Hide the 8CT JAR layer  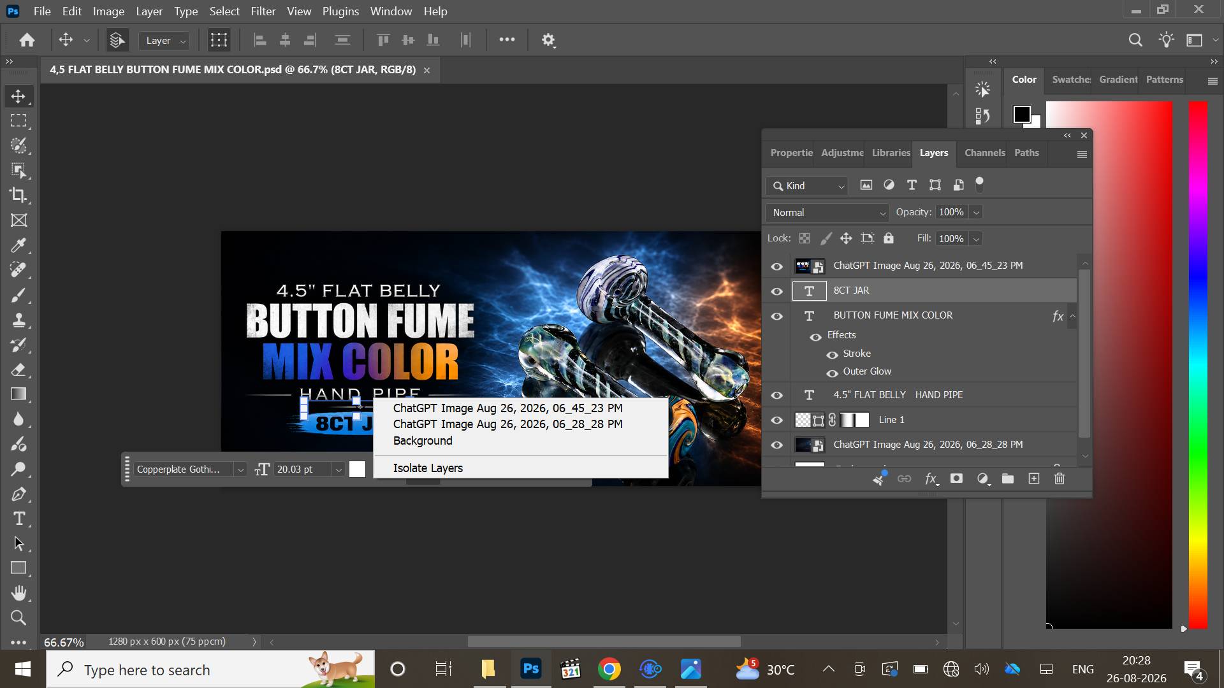click(x=776, y=291)
